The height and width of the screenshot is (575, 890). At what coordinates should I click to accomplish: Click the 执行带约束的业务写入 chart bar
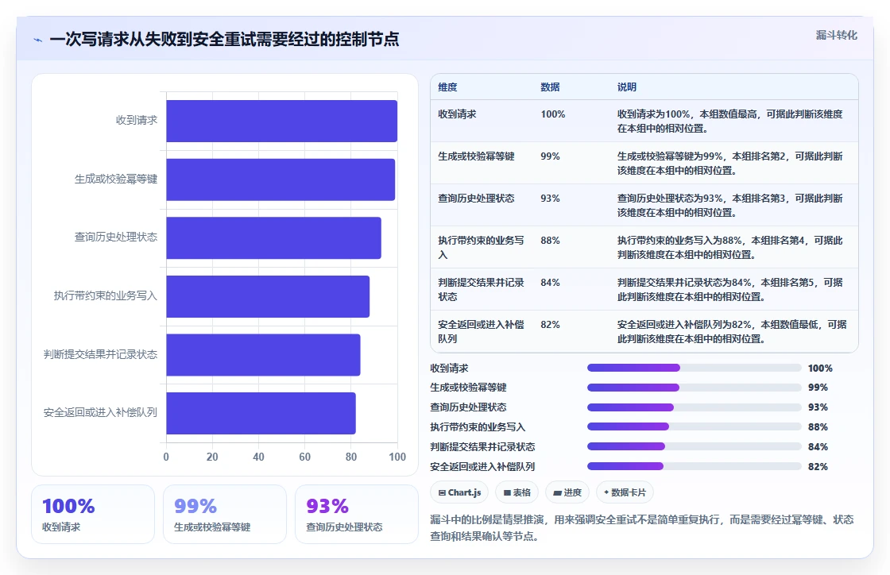tap(268, 296)
